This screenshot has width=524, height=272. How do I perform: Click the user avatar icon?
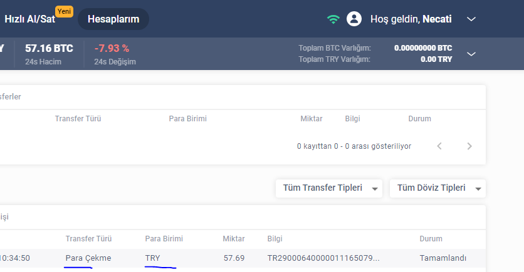[354, 19]
